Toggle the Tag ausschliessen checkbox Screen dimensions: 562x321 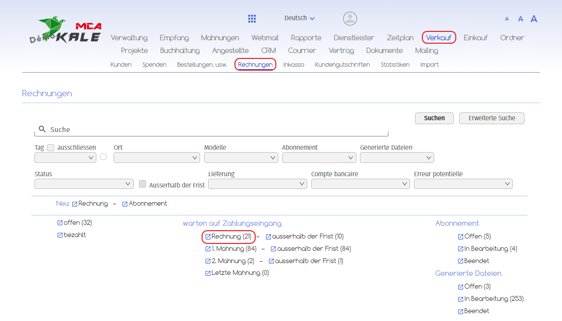[x=51, y=147]
